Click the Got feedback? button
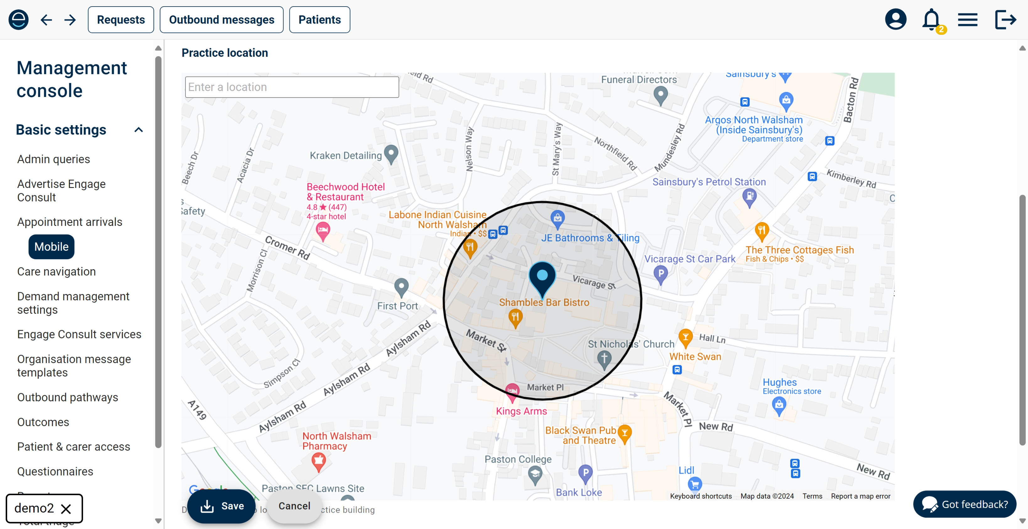The image size is (1028, 529). click(x=964, y=504)
